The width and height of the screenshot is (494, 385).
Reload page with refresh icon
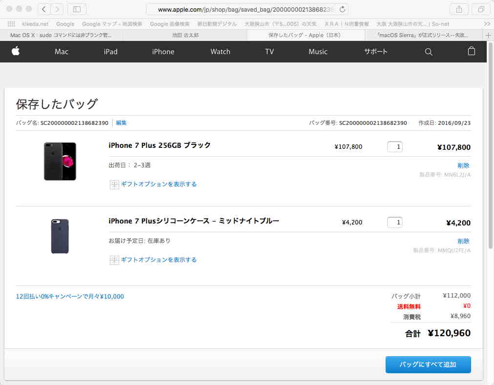(342, 9)
